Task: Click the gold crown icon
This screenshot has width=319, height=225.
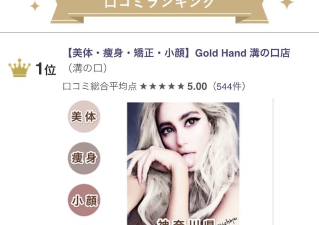Action: tap(20, 68)
